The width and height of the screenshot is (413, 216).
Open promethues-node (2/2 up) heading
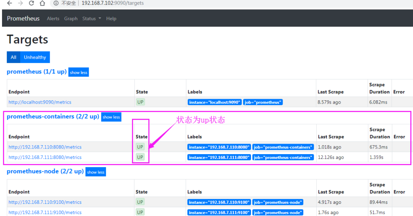coord(45,171)
